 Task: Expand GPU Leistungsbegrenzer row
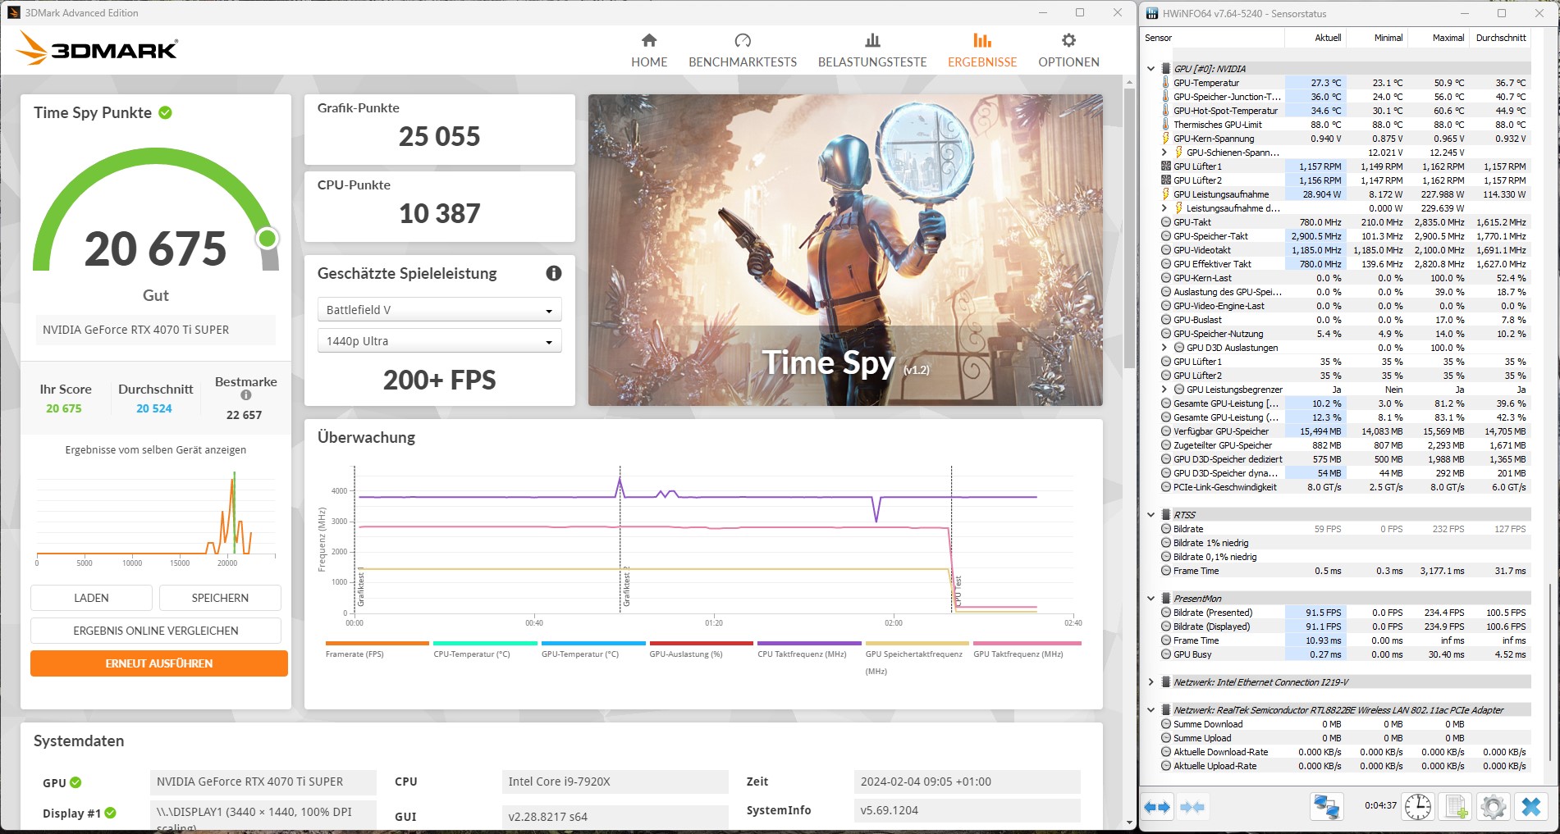[x=1164, y=390]
